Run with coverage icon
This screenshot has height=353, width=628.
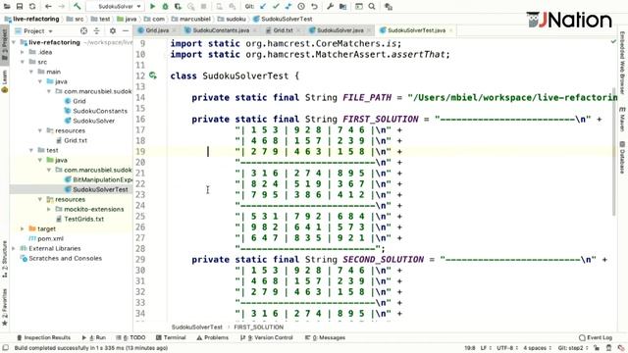(178, 7)
